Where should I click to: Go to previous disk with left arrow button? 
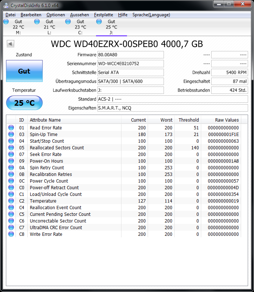(10, 44)
